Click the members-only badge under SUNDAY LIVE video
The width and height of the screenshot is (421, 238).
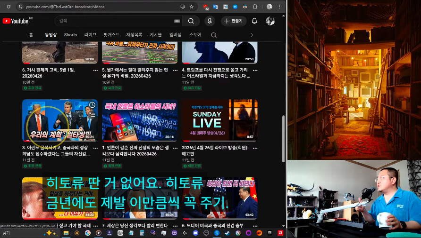click(x=192, y=166)
